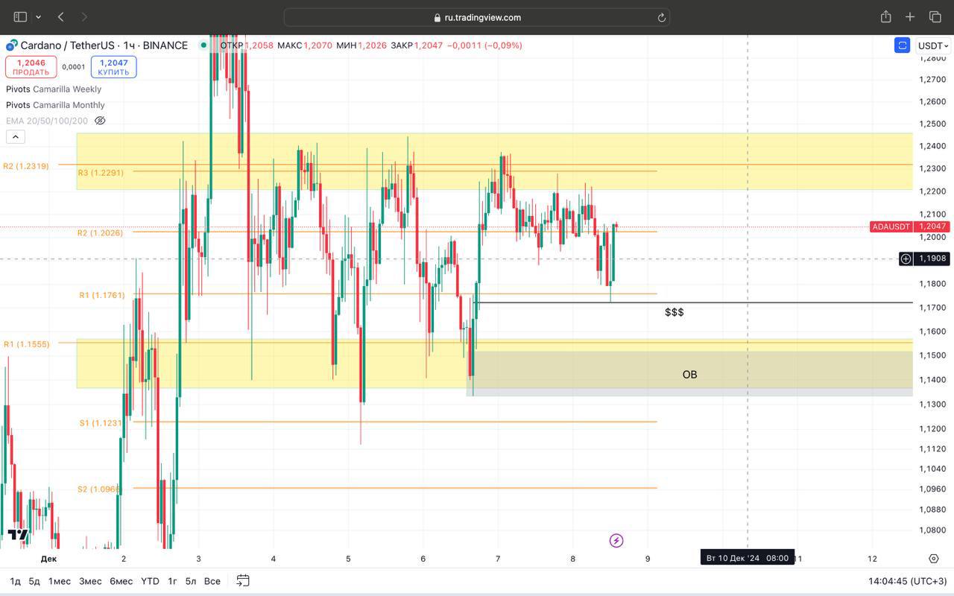Image resolution: width=954 pixels, height=596 pixels.
Task: Select the OB text label on chart
Action: (689, 374)
